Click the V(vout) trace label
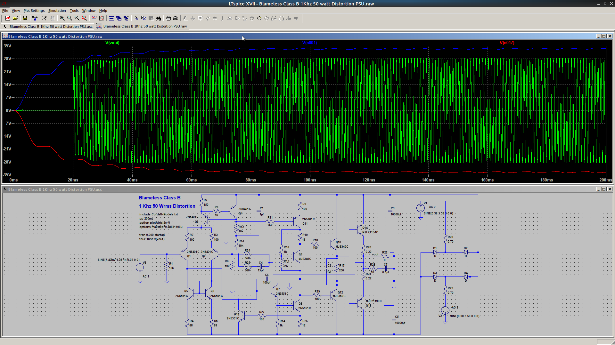 [x=112, y=43]
